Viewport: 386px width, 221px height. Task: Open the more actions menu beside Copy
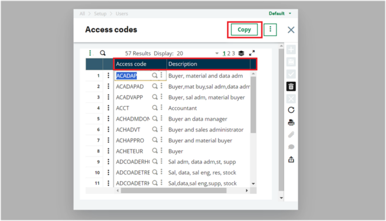coord(270,30)
